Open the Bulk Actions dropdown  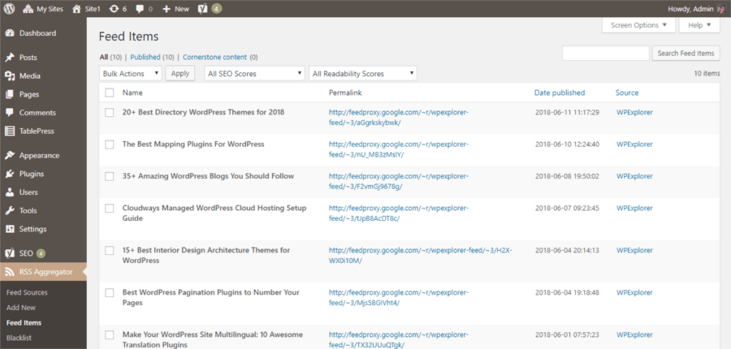point(131,73)
